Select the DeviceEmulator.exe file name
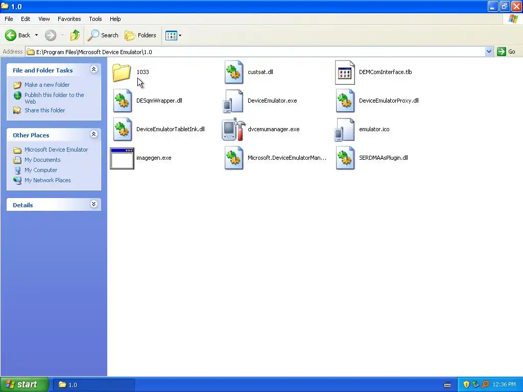The image size is (523, 392). click(x=272, y=101)
